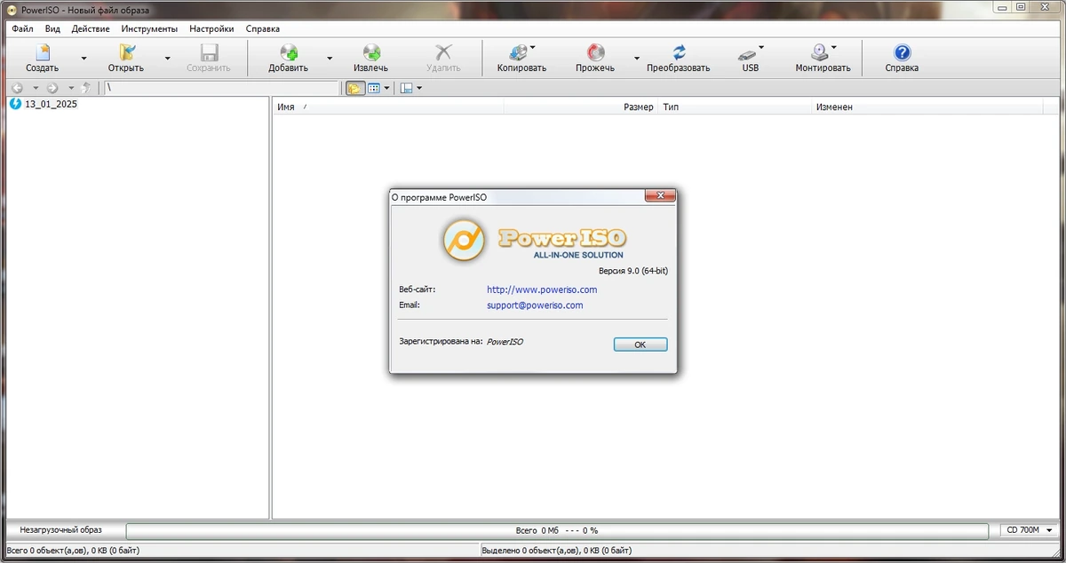This screenshot has height=563, width=1066.
Task: Click the Удалить delete icon
Action: pos(443,53)
